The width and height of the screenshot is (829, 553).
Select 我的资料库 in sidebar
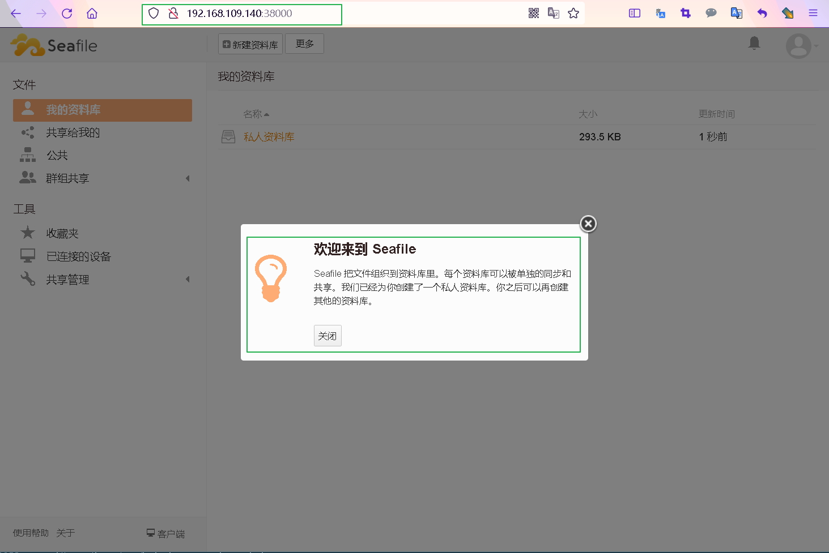[103, 110]
